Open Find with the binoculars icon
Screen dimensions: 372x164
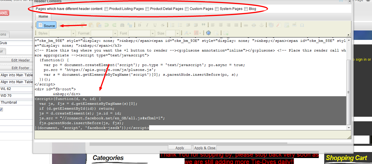[122, 25]
